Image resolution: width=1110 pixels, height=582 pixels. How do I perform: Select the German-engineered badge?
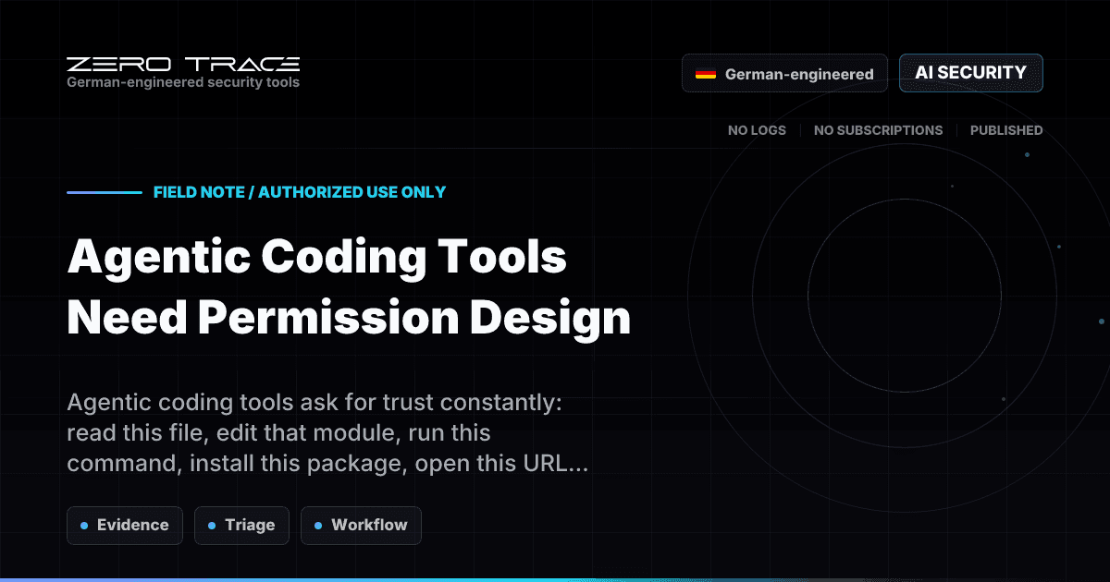pyautogui.click(x=784, y=73)
